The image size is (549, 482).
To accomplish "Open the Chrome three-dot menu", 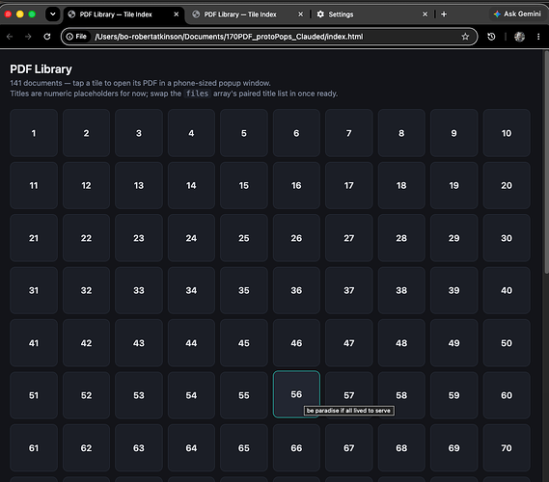I will [538, 37].
